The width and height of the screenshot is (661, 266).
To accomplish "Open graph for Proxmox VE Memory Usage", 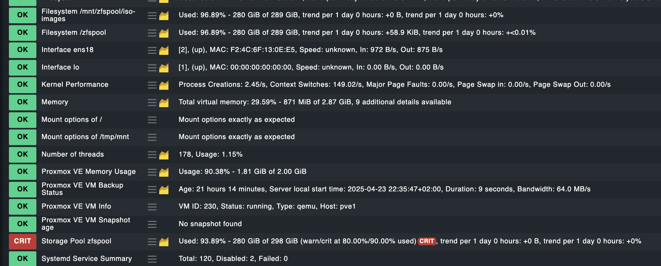I will 164,172.
